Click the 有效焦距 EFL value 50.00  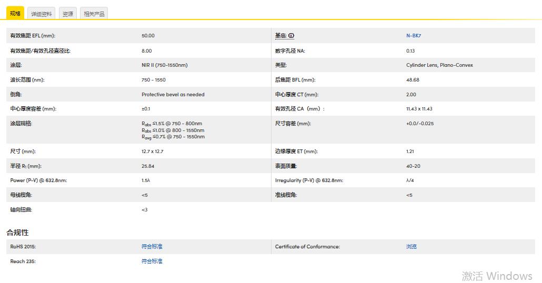148,36
